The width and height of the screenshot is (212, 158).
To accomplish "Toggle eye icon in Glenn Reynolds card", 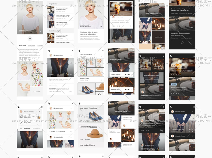I will (x=130, y=26).
